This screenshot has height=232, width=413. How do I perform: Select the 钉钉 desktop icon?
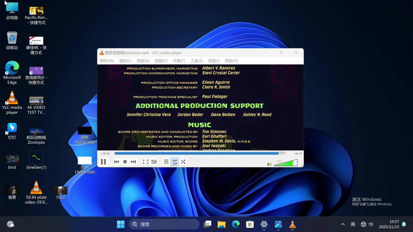click(12, 130)
